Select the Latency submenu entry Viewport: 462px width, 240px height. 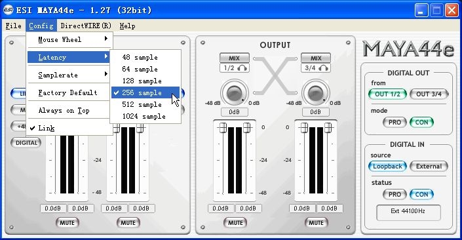[x=69, y=57]
